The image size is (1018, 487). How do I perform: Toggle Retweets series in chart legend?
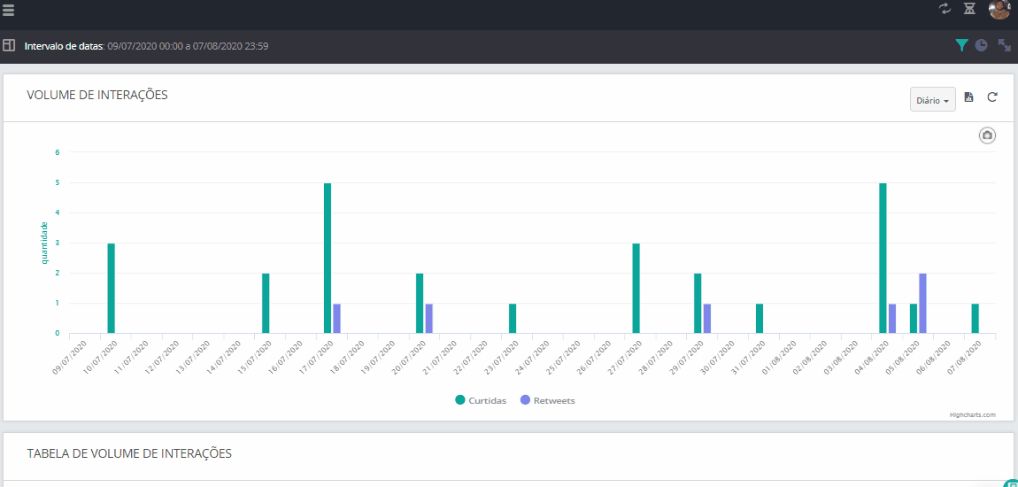coord(547,400)
